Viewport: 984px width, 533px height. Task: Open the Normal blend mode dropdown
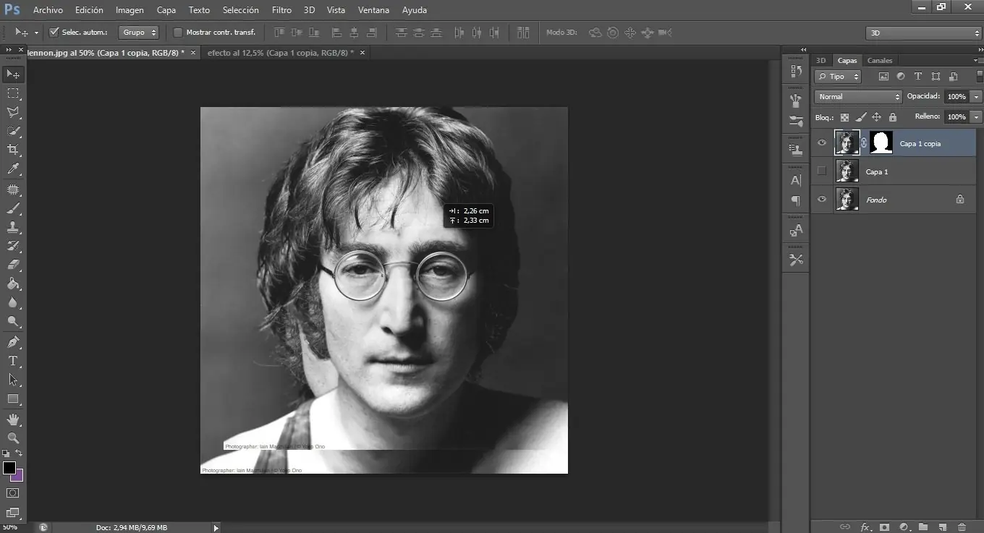tap(858, 97)
